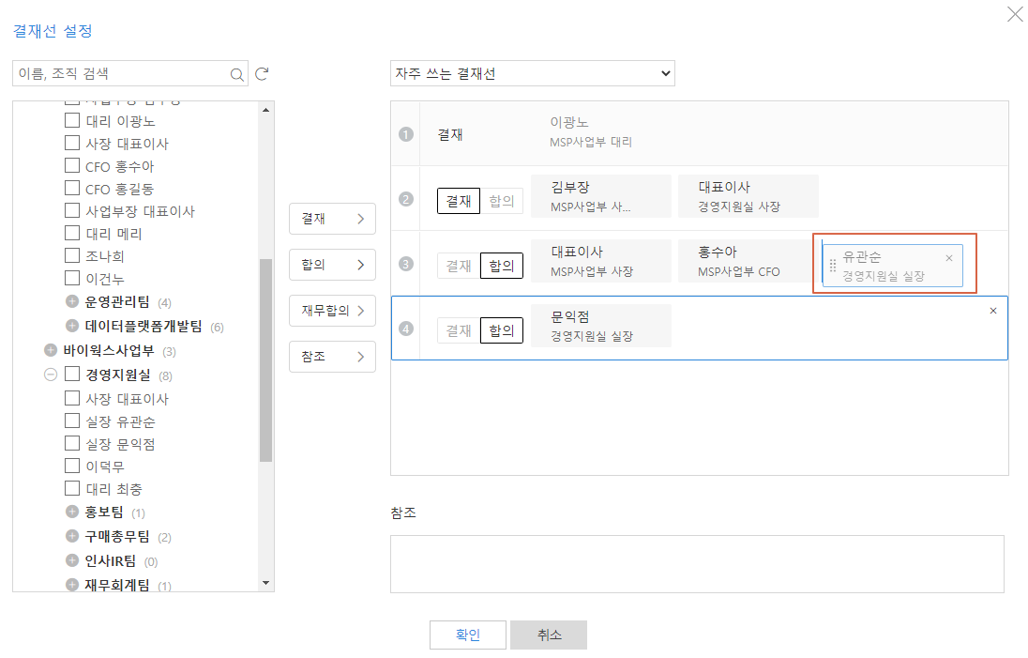Click the 재무합의 add button
The height and width of the screenshot is (658, 1028).
click(x=332, y=311)
